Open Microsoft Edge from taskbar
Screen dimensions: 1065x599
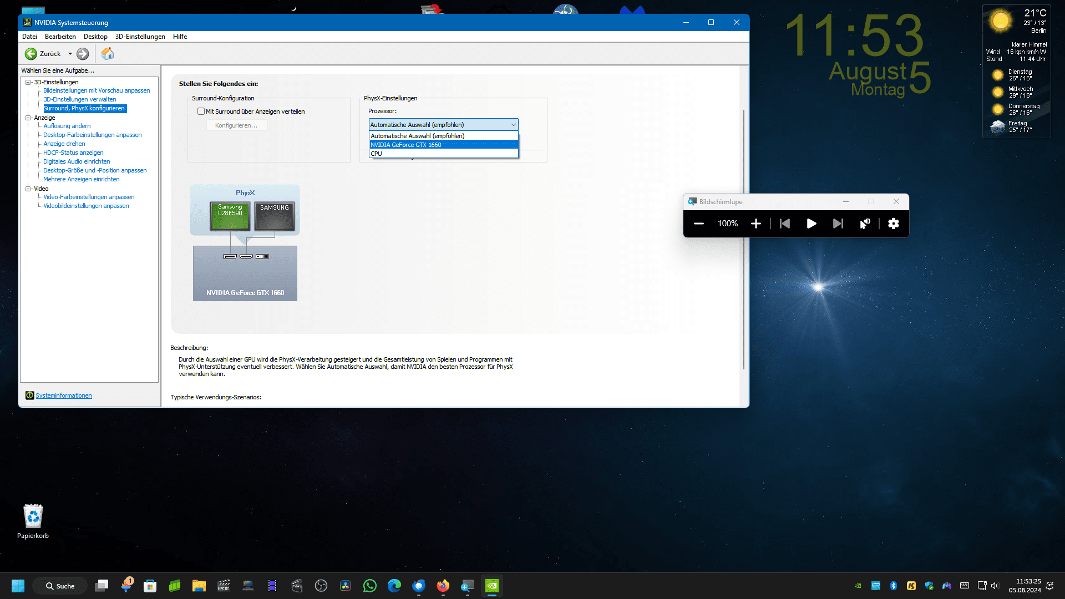pyautogui.click(x=394, y=586)
